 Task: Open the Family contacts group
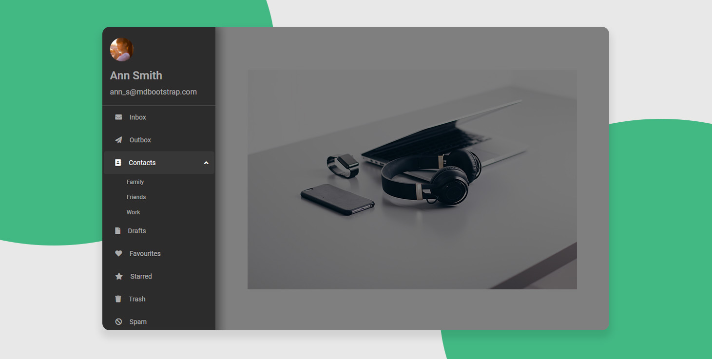pyautogui.click(x=135, y=182)
